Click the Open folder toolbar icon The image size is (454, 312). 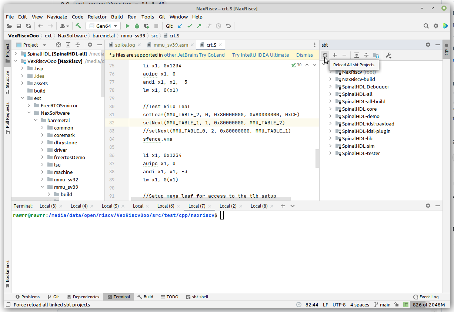pos(10,26)
